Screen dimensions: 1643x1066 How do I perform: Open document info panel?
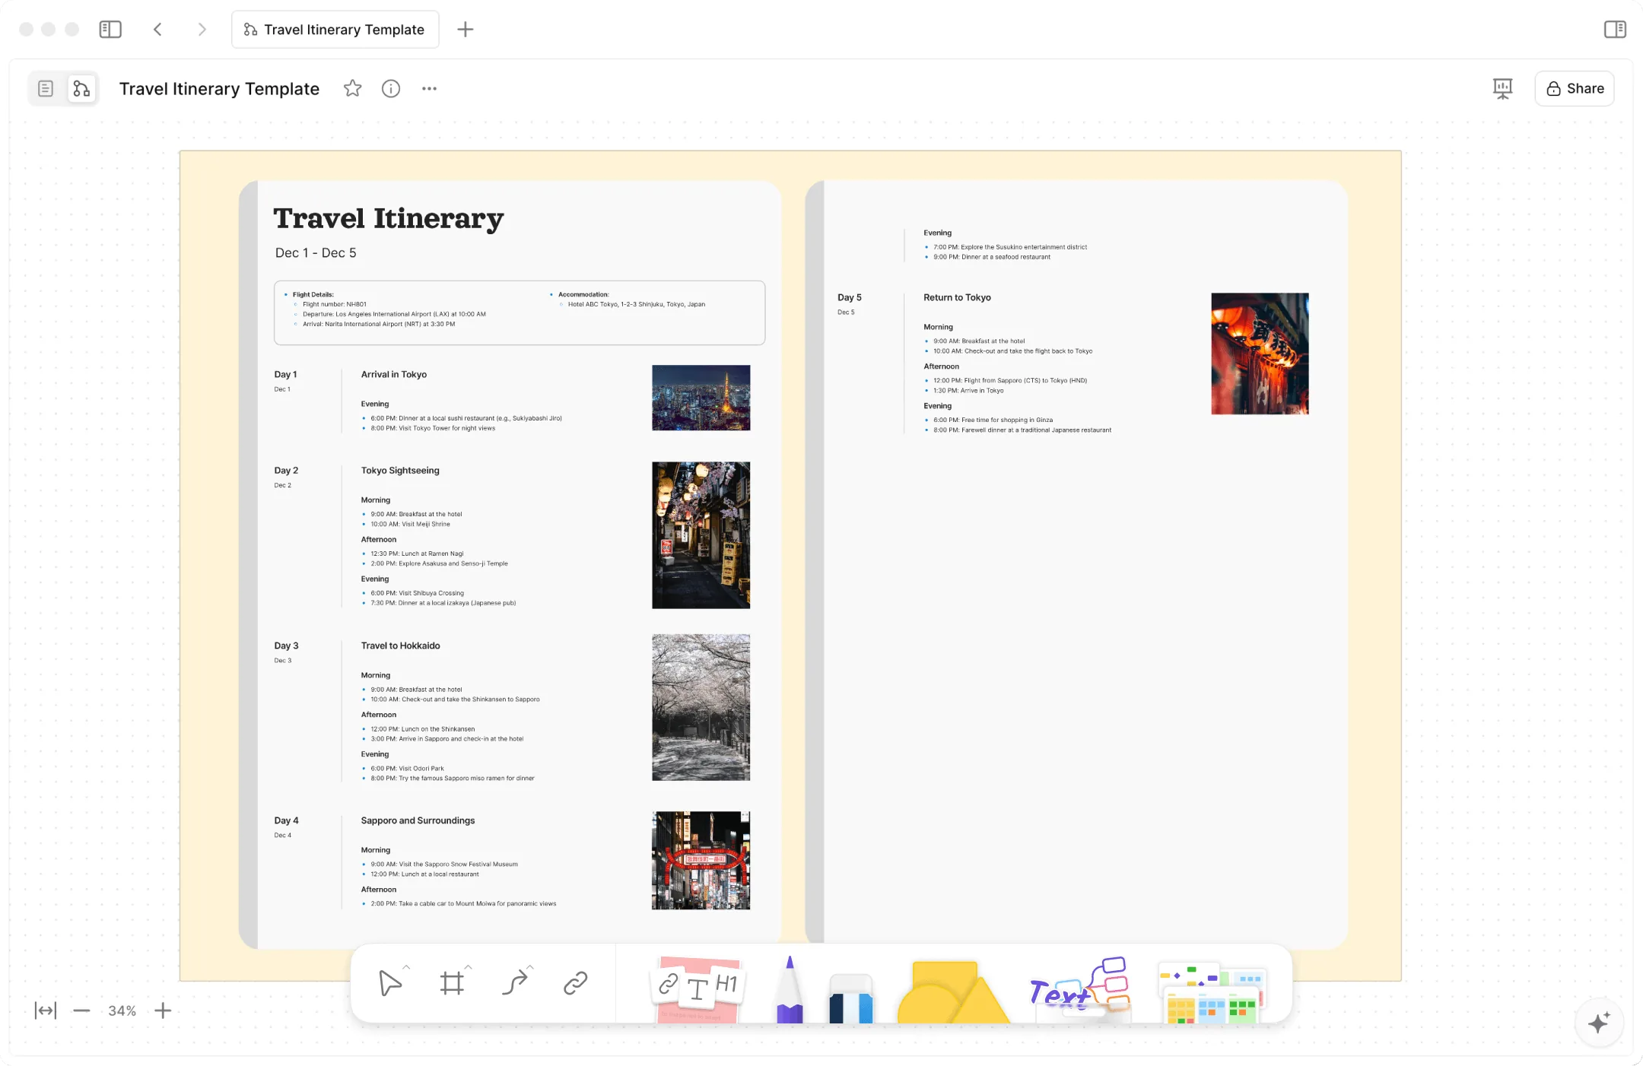391,89
